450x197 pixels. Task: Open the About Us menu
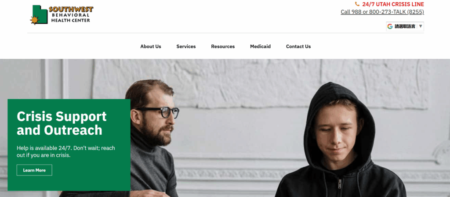(151, 47)
